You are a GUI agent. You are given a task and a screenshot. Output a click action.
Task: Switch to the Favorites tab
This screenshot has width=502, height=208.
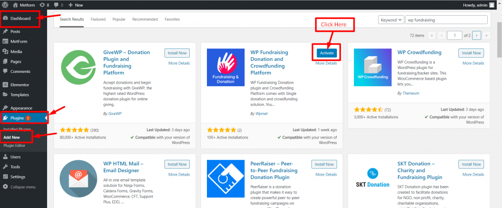[x=172, y=20]
